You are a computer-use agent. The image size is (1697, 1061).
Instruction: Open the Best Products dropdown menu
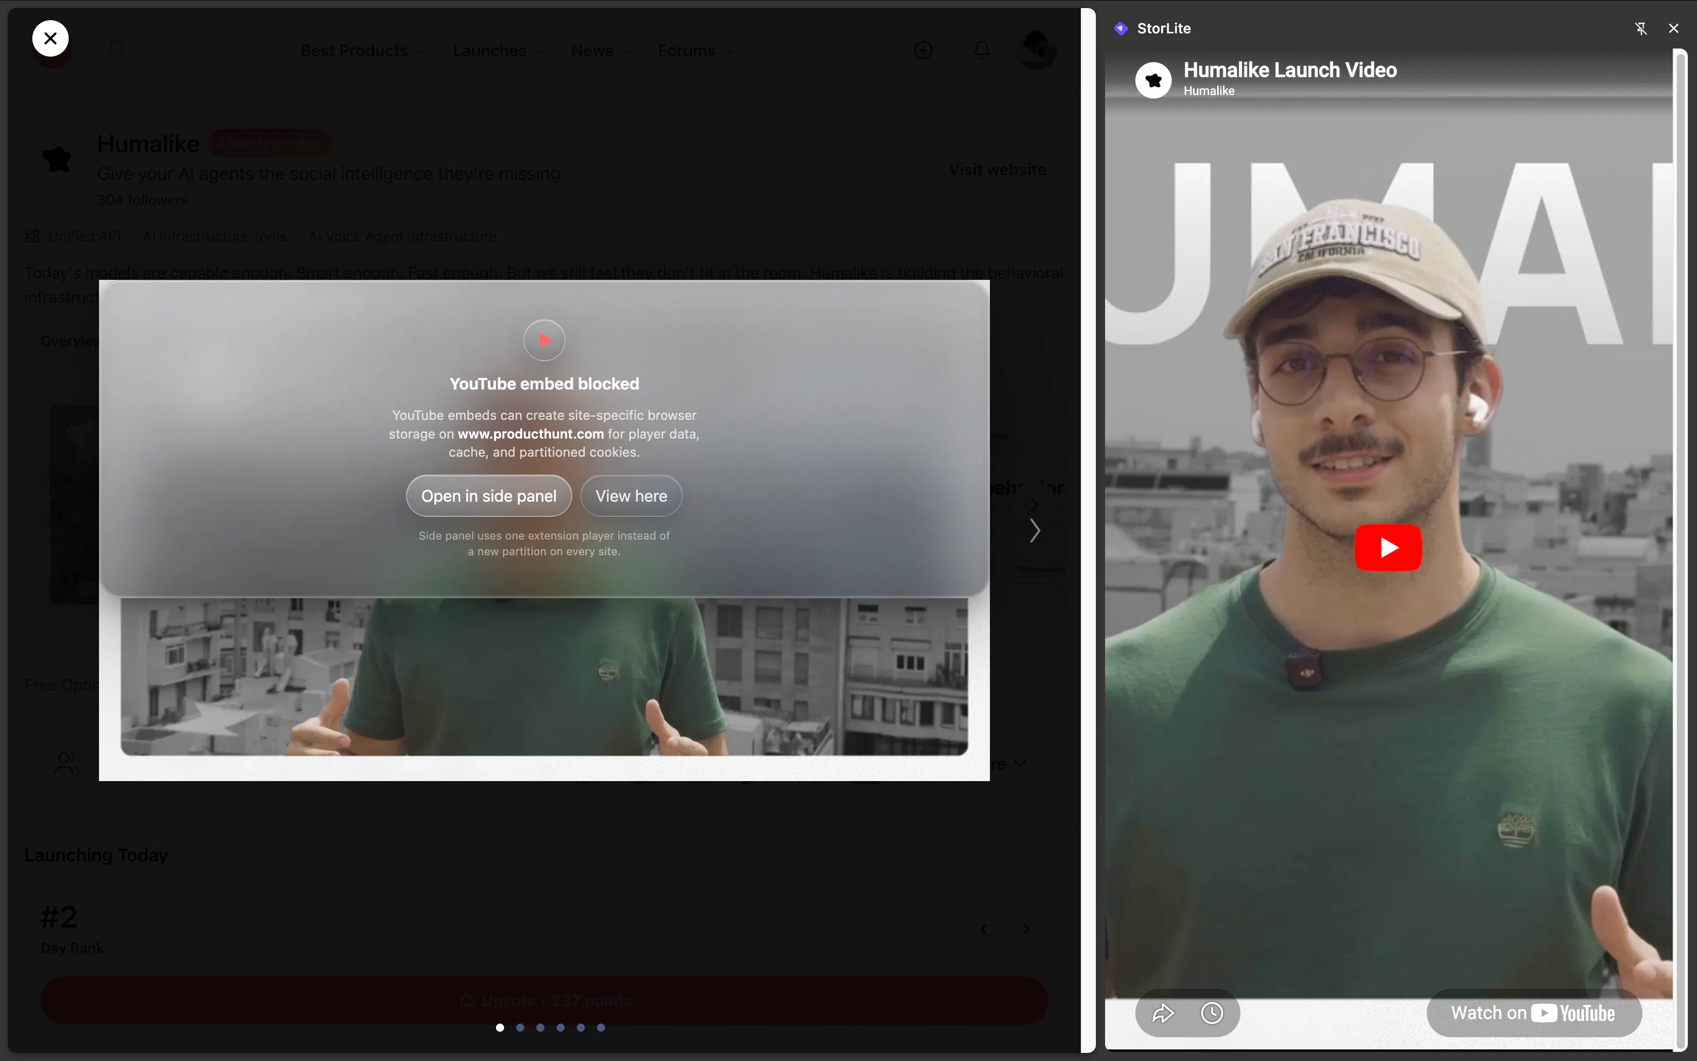click(363, 51)
